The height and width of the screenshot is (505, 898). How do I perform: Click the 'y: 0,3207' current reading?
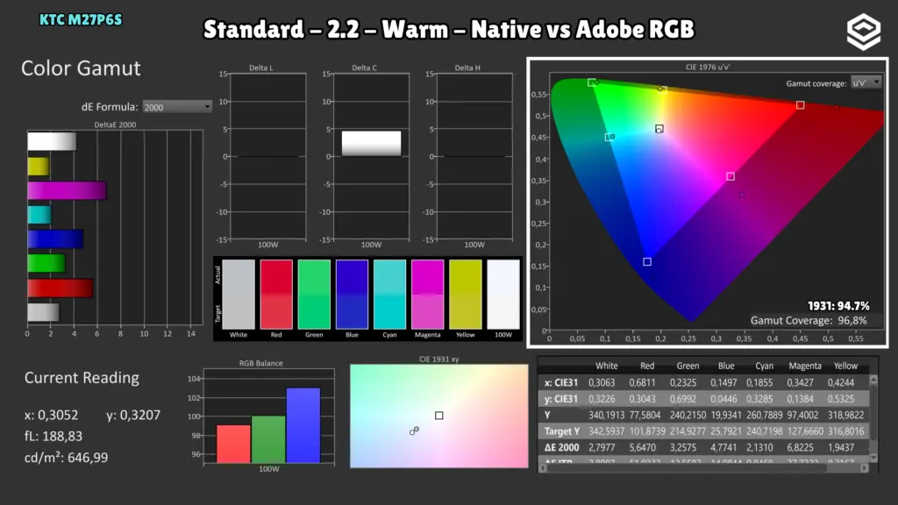point(133,415)
